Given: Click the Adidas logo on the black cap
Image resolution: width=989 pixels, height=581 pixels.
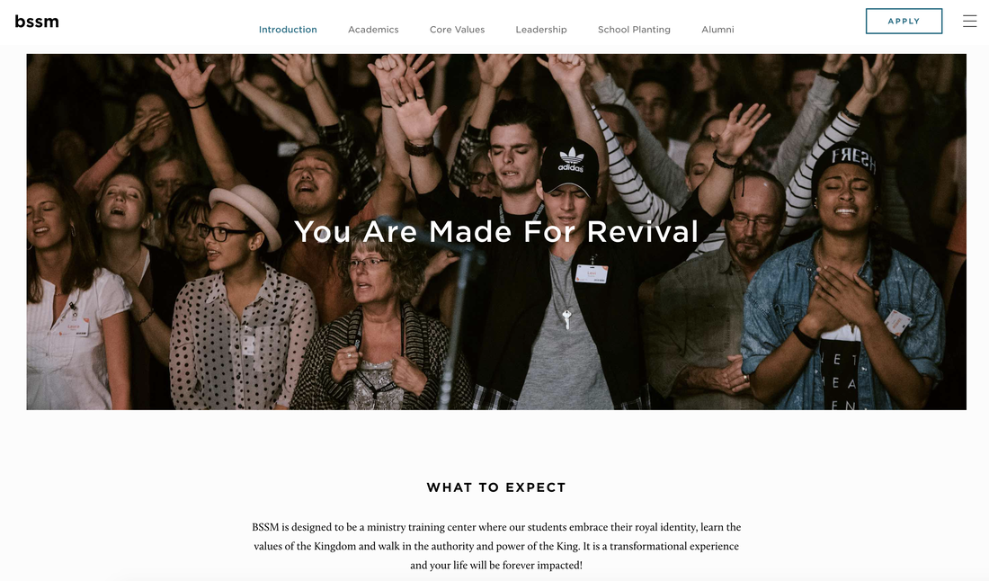Looking at the screenshot, I should coord(571,159).
